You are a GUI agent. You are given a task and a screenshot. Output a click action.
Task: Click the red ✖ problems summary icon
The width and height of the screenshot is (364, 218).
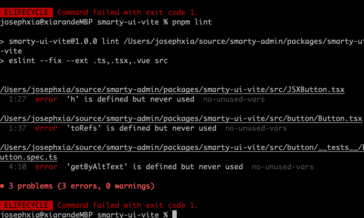tap(2, 186)
